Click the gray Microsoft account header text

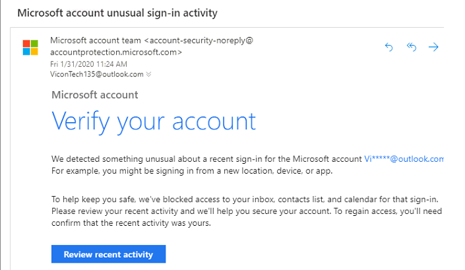tap(95, 95)
